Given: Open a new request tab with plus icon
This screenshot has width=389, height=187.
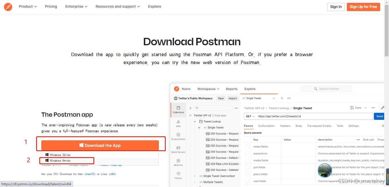Looking at the screenshot, I should tap(282, 98).
